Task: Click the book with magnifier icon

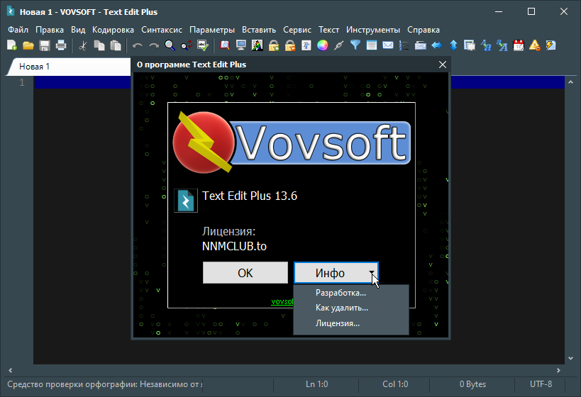Action: click(x=225, y=45)
